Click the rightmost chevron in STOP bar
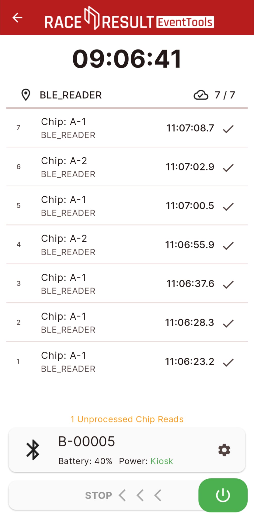254x517 pixels. pyautogui.click(x=158, y=495)
